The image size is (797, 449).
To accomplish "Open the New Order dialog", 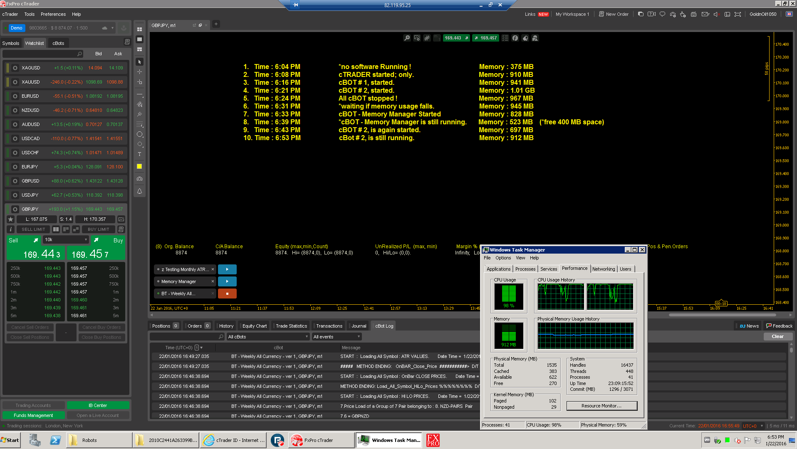I will tap(614, 14).
